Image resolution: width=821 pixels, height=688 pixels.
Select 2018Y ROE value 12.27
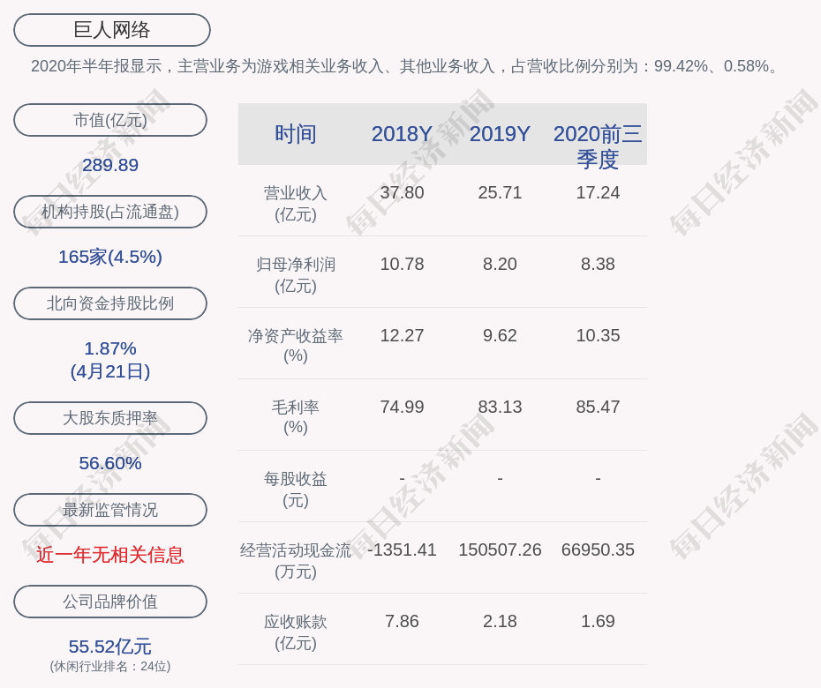(x=402, y=335)
